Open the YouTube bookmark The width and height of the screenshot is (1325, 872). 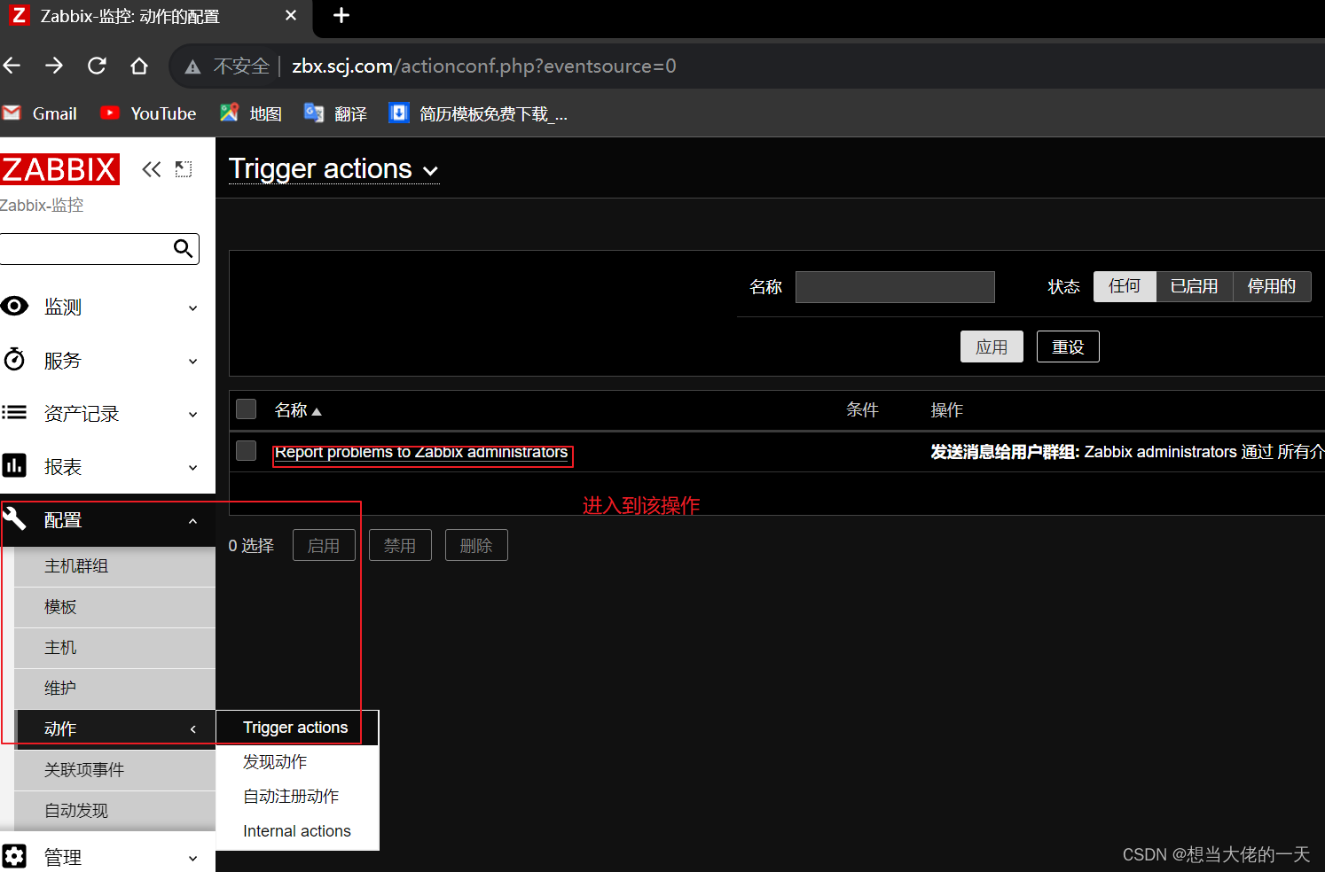(148, 113)
